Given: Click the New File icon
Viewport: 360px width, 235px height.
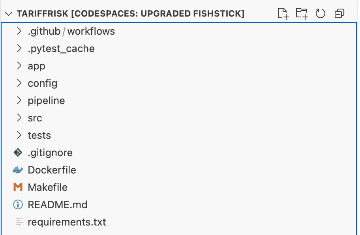Looking at the screenshot, I should pos(283,13).
